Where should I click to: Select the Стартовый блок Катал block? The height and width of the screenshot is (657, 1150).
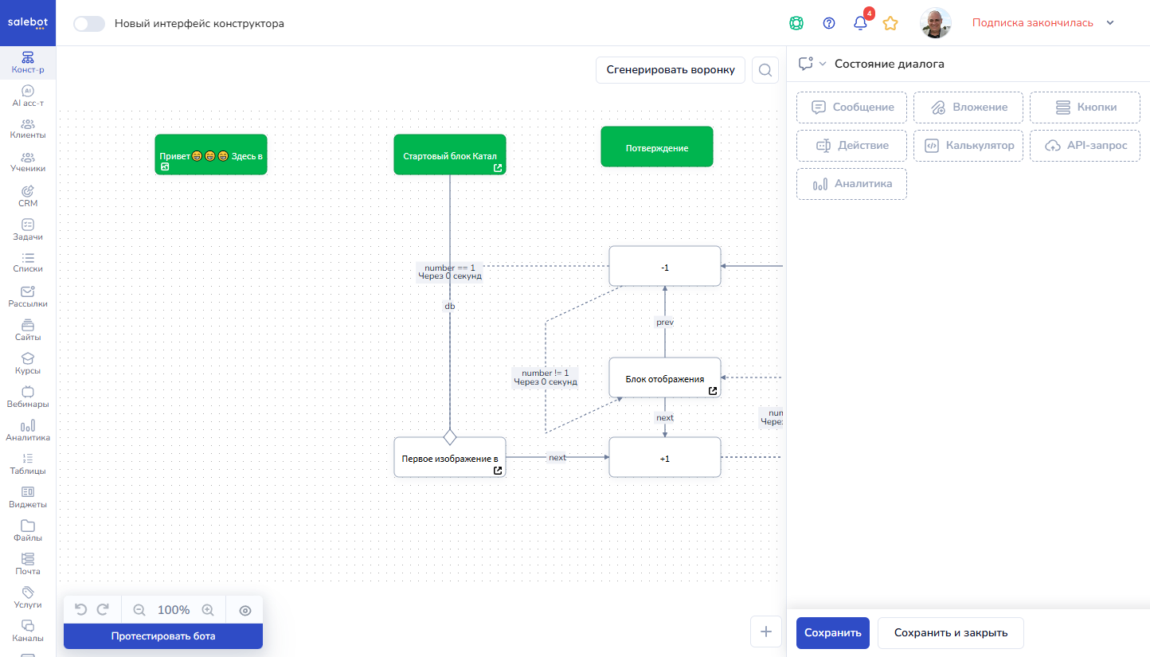(x=450, y=154)
